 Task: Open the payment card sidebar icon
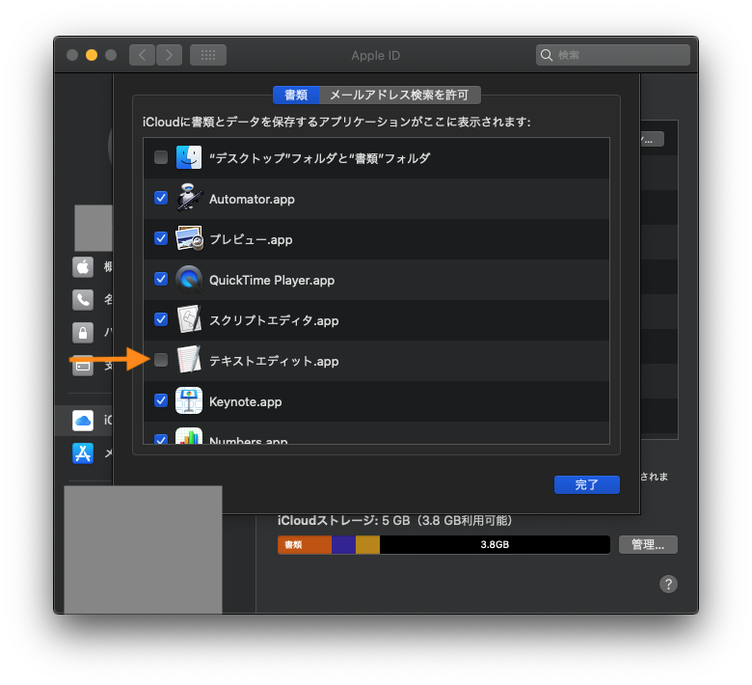pos(83,366)
